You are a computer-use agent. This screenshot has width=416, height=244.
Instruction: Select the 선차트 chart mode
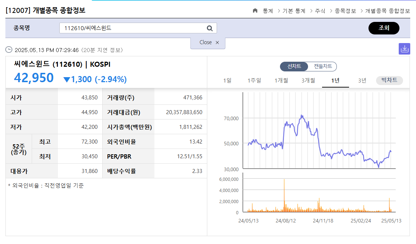pos(293,66)
